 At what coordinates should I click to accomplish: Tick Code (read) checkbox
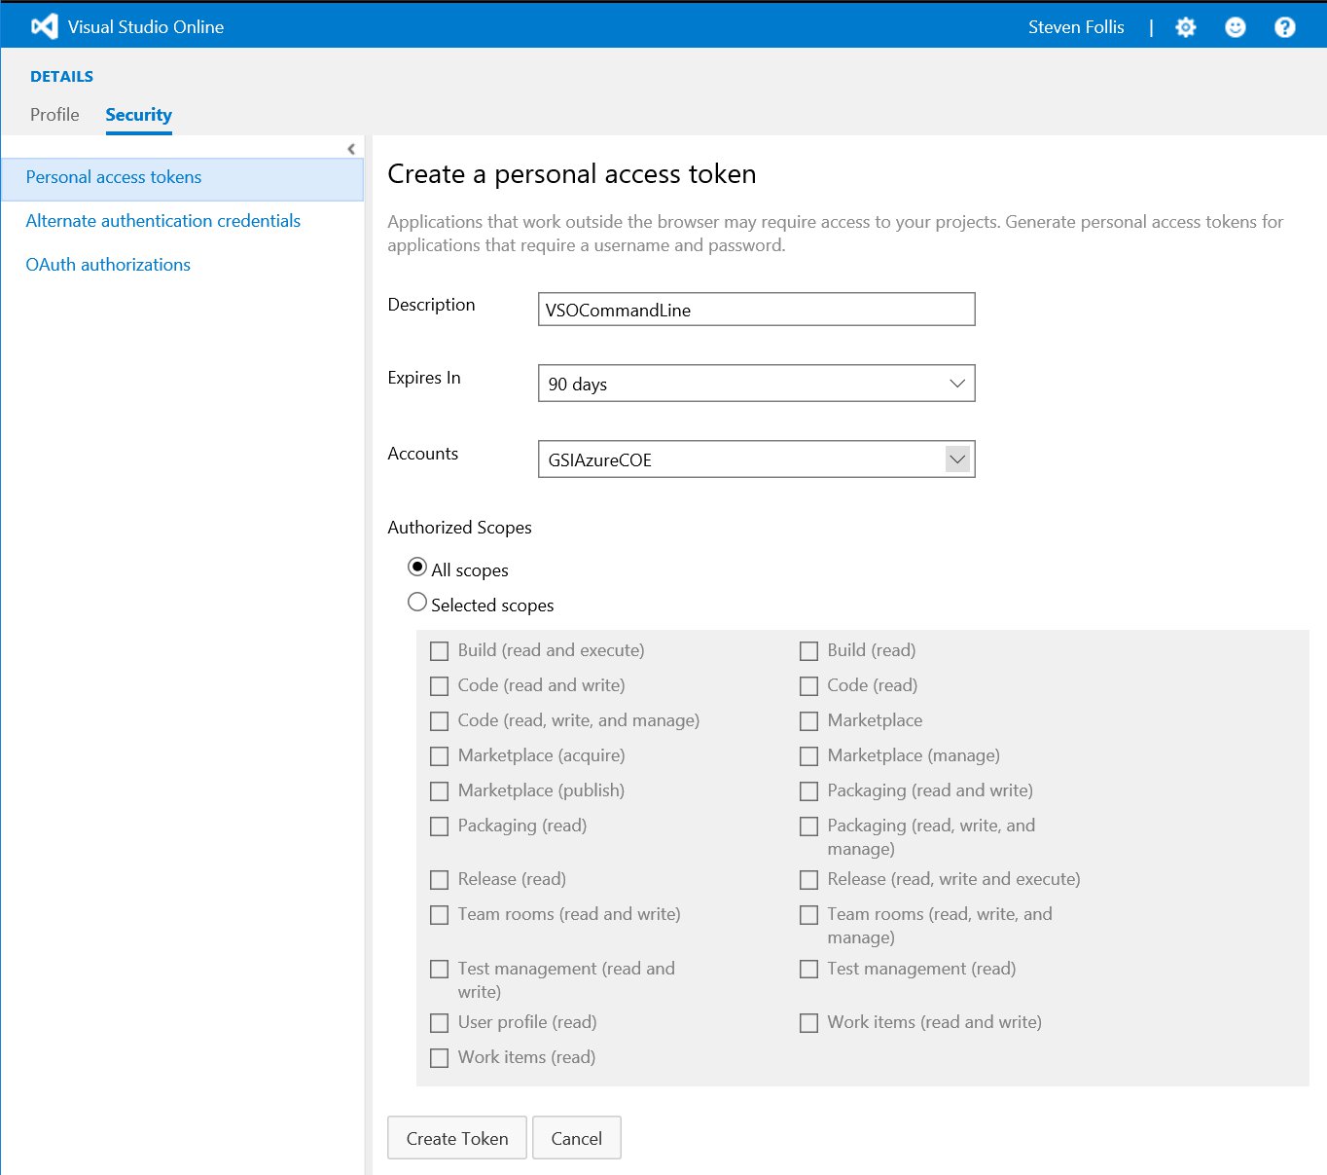pos(808,686)
